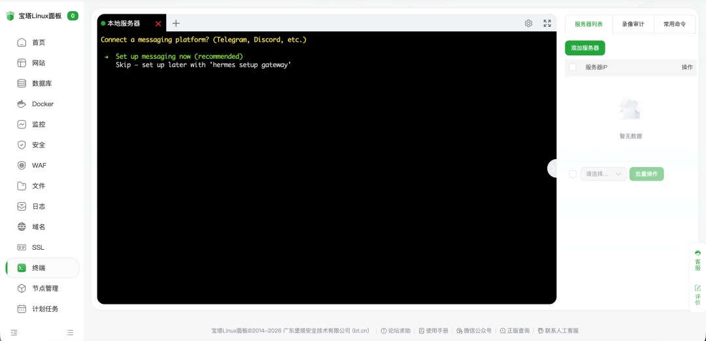Viewport: 706px width, 341px height.
Task: Open WAF firewall icon in sidebar
Action: coord(22,166)
